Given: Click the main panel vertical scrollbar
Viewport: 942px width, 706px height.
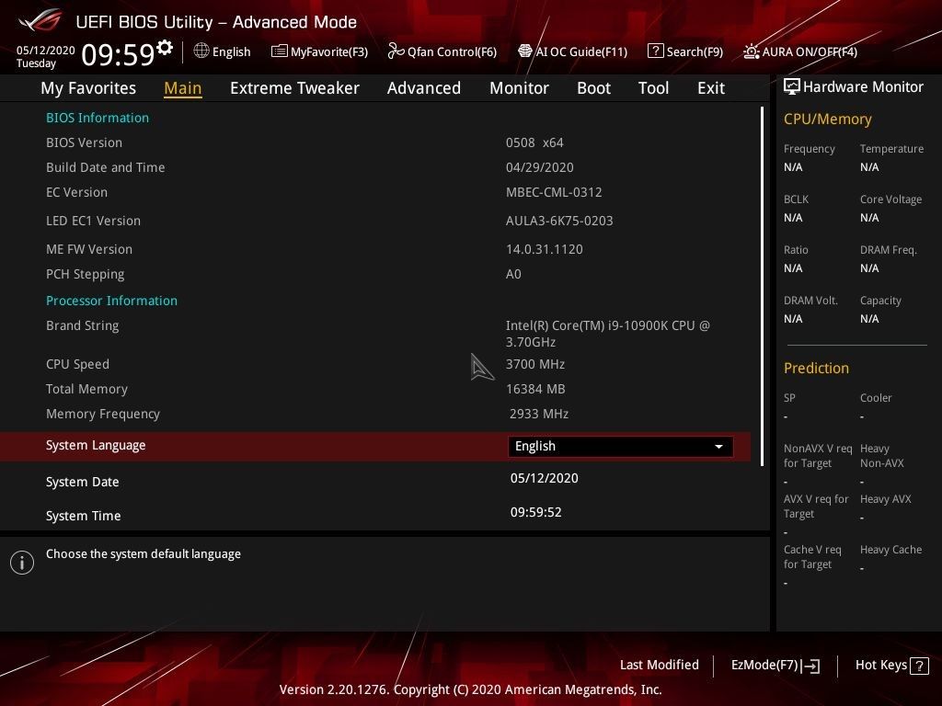Looking at the screenshot, I should [x=762, y=287].
